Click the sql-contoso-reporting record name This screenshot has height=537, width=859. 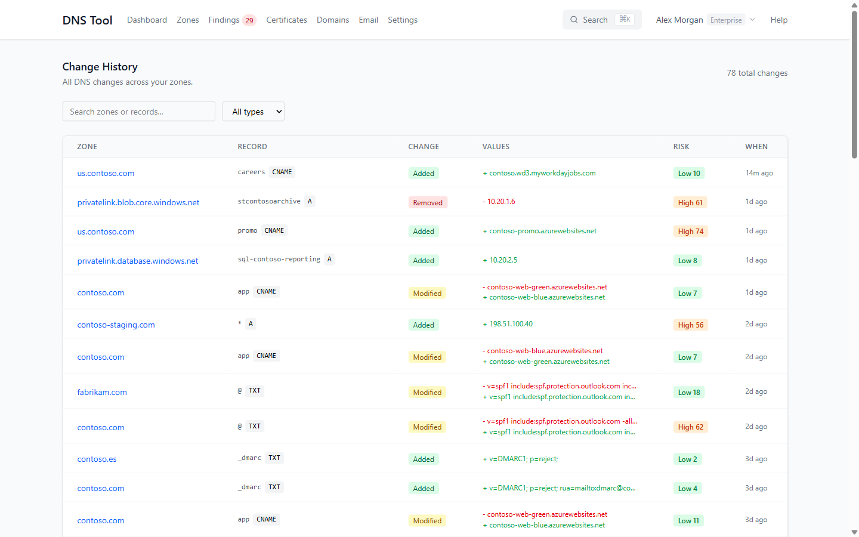pyautogui.click(x=279, y=259)
